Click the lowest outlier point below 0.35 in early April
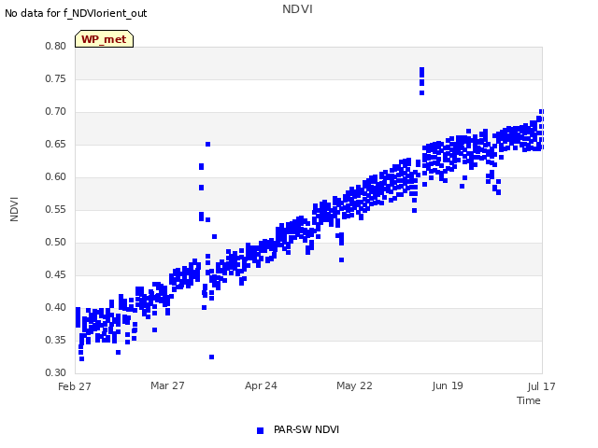Screen dimensions: 598x448 (212, 357)
